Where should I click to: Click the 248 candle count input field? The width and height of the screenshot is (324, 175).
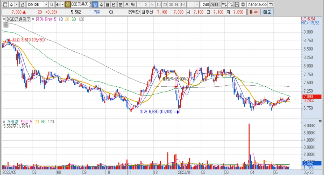(206, 5)
